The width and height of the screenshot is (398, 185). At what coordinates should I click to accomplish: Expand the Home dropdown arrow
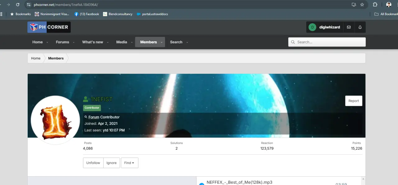(47, 42)
